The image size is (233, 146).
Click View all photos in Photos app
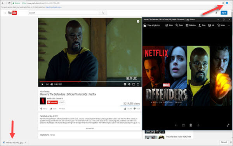[x=152, y=25]
